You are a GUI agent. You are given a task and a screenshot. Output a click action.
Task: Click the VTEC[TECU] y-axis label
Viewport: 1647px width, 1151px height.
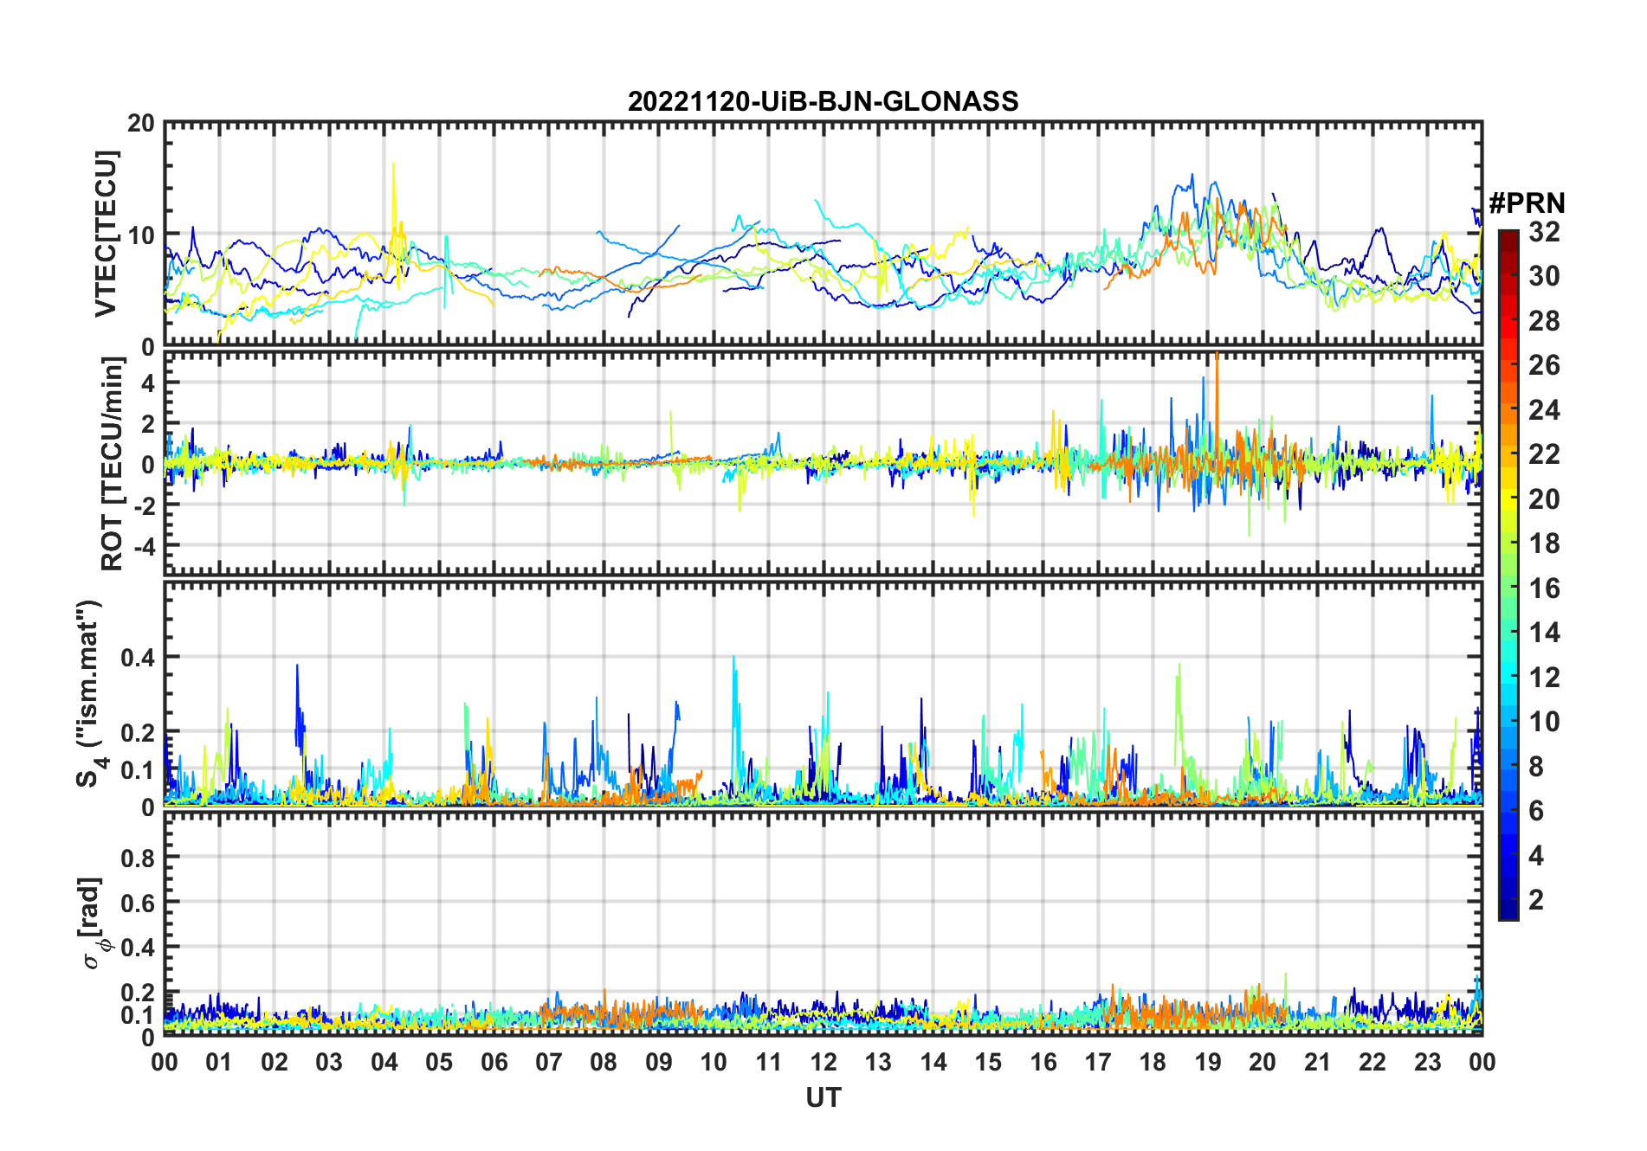tap(106, 234)
